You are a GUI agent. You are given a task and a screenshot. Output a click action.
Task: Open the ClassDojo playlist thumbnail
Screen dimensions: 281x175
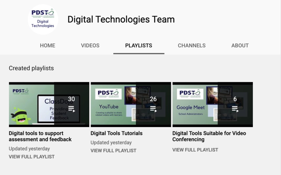(49, 105)
